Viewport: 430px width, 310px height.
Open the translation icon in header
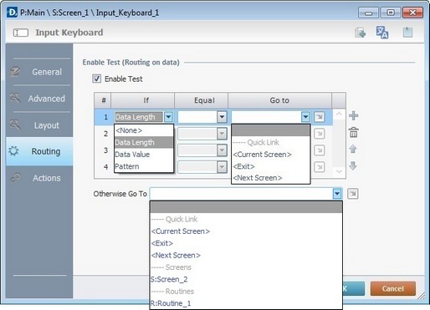382,33
